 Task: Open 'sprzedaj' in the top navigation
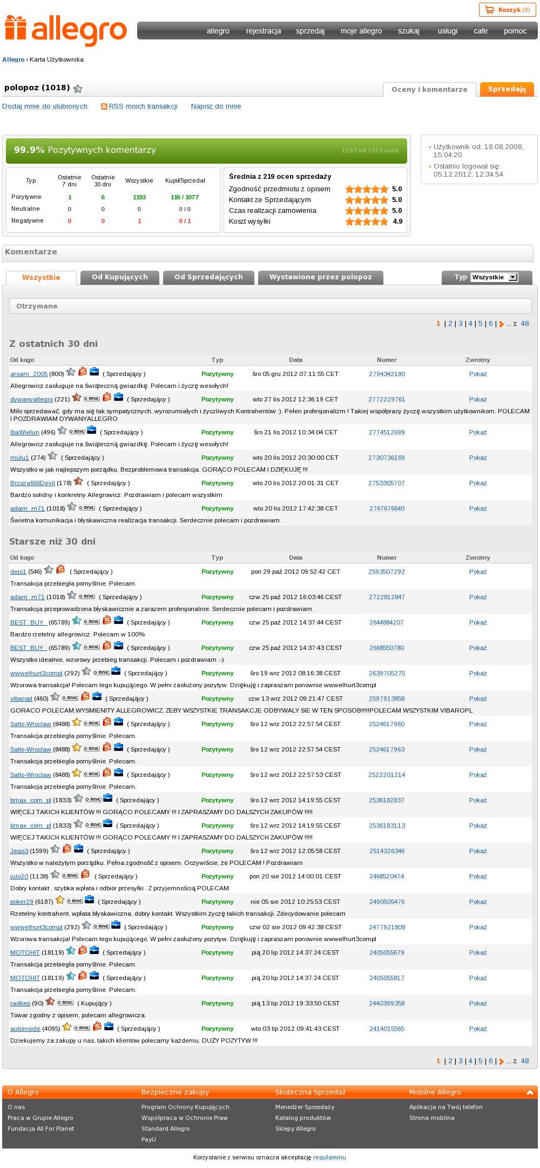(310, 31)
